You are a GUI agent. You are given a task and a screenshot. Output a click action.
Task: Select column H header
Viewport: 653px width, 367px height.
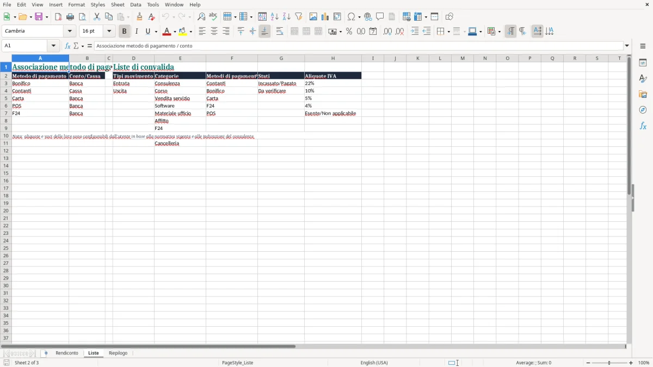point(333,58)
